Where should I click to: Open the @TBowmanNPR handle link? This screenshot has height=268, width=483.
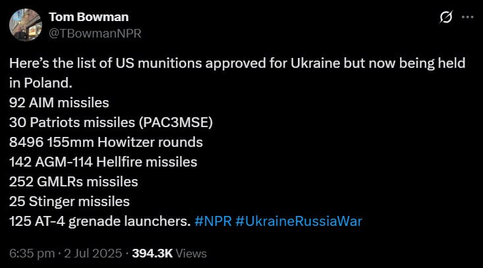click(95, 32)
